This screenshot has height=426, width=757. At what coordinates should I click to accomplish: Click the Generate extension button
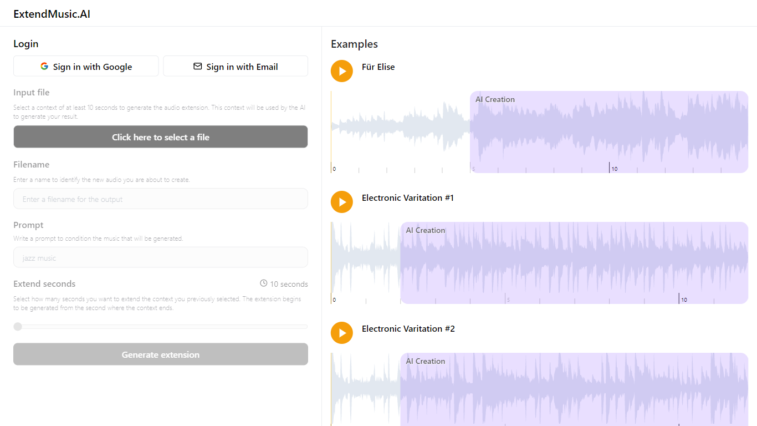[x=161, y=354]
